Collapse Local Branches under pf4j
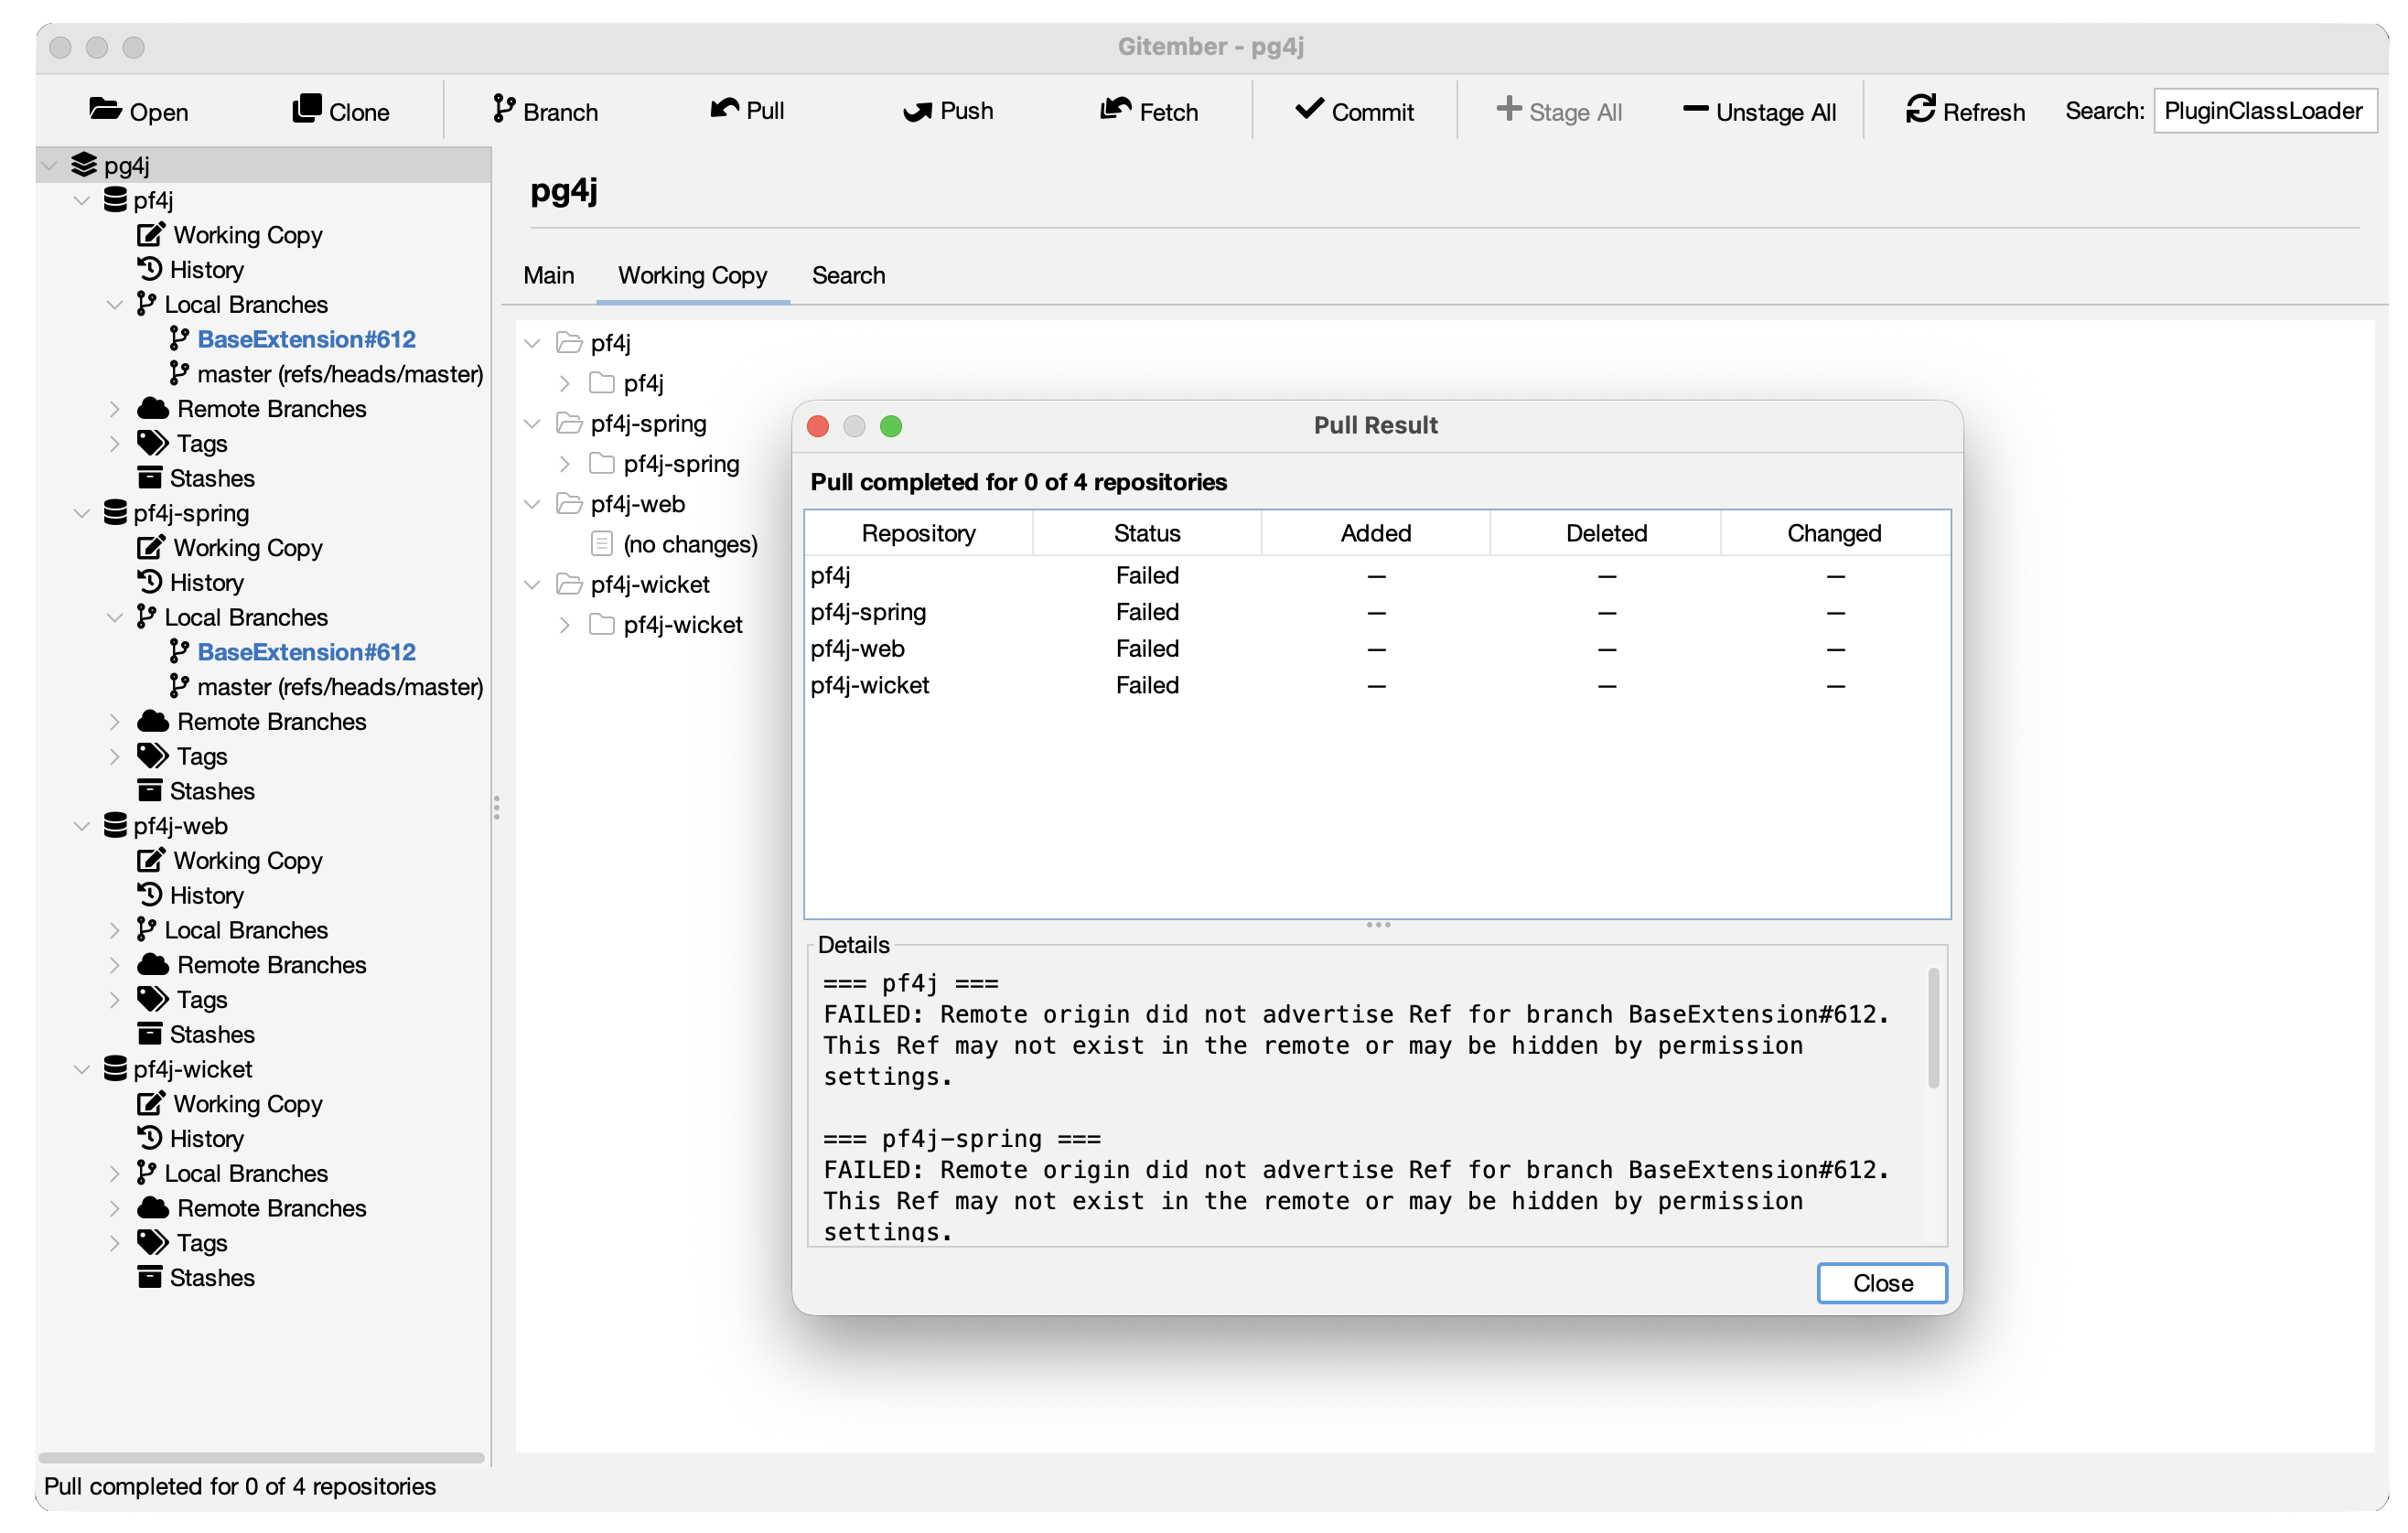2408x1533 pixels. 114,305
